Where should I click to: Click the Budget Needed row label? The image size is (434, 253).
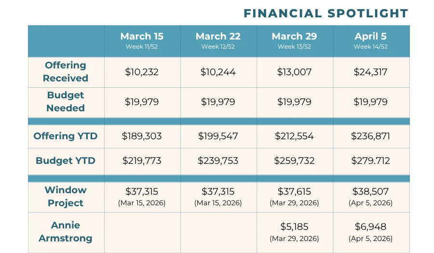tap(66, 102)
